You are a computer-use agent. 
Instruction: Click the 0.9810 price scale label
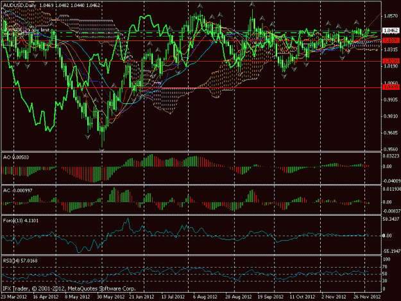[391, 116]
